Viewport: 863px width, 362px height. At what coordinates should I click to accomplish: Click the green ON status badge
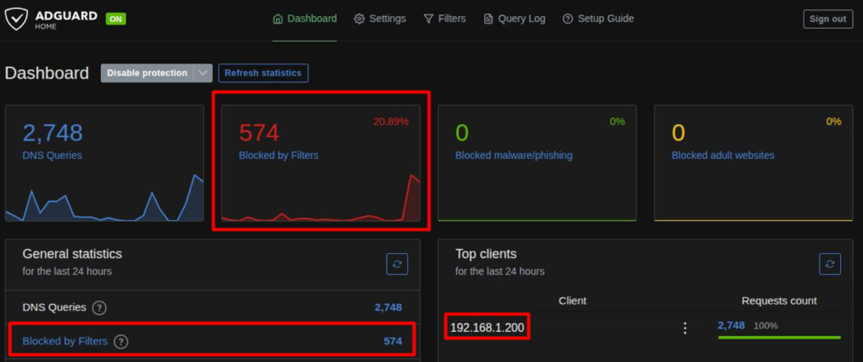tap(116, 19)
